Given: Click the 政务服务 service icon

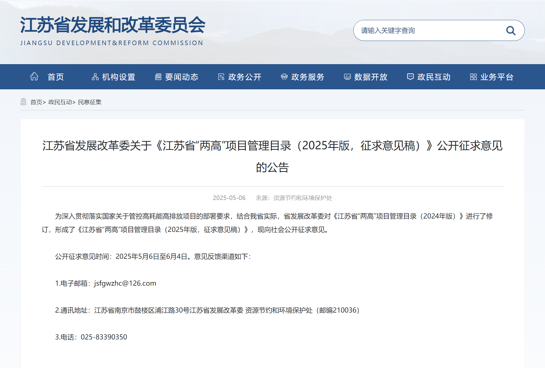Looking at the screenshot, I should [x=284, y=77].
